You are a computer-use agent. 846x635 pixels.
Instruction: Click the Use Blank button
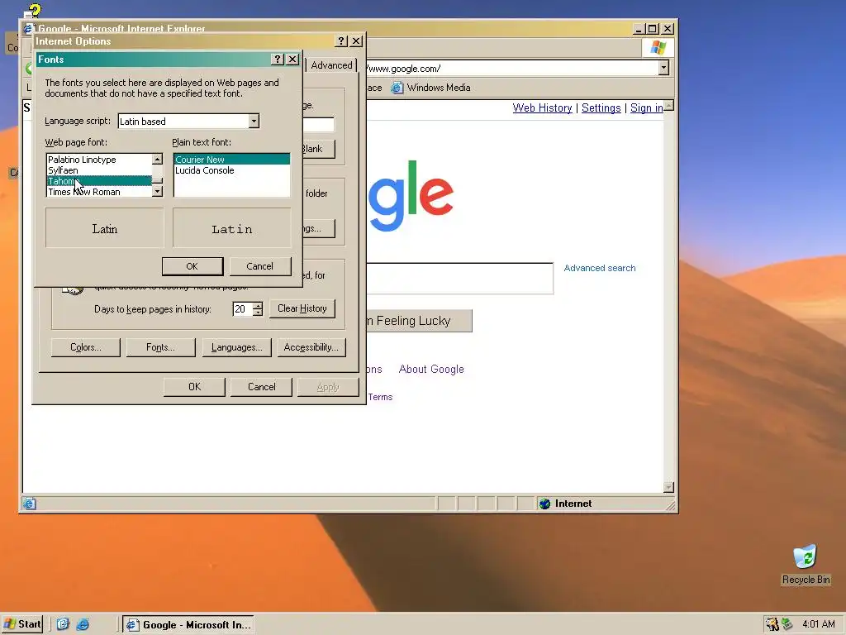coord(318,149)
